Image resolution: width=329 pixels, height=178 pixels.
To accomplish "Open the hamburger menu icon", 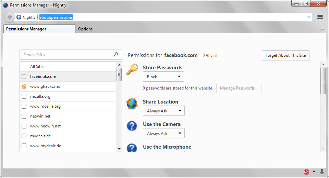I will (x=320, y=17).
